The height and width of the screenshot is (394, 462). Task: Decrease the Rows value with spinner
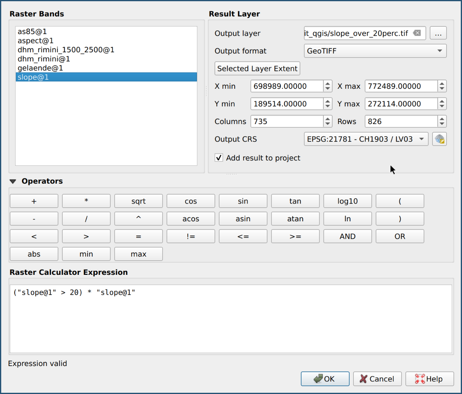pyautogui.click(x=442, y=124)
